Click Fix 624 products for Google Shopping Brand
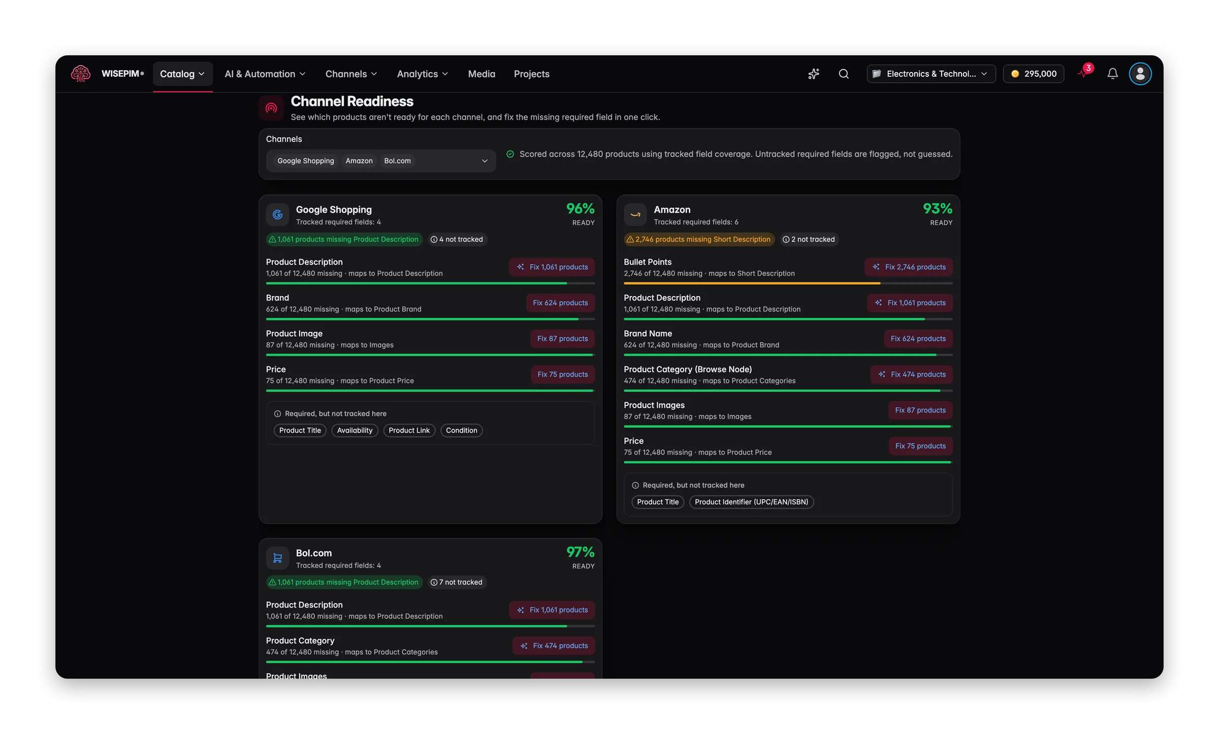1219x734 pixels. pos(560,303)
